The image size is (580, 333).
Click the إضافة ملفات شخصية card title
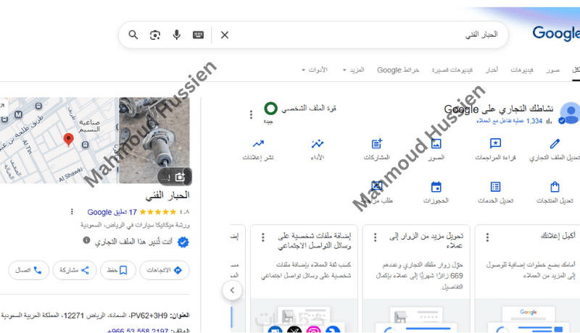[x=314, y=241]
